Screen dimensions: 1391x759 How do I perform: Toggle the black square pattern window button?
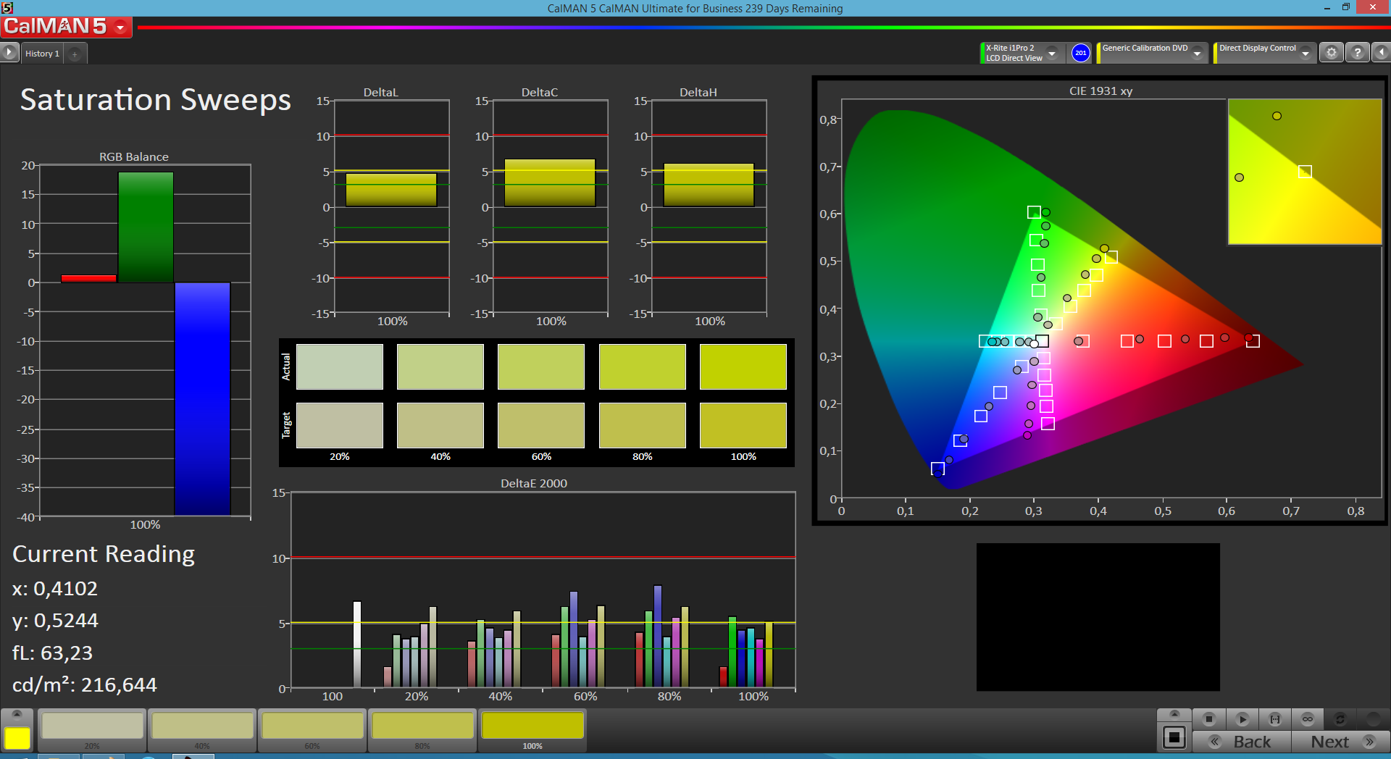click(x=1174, y=738)
